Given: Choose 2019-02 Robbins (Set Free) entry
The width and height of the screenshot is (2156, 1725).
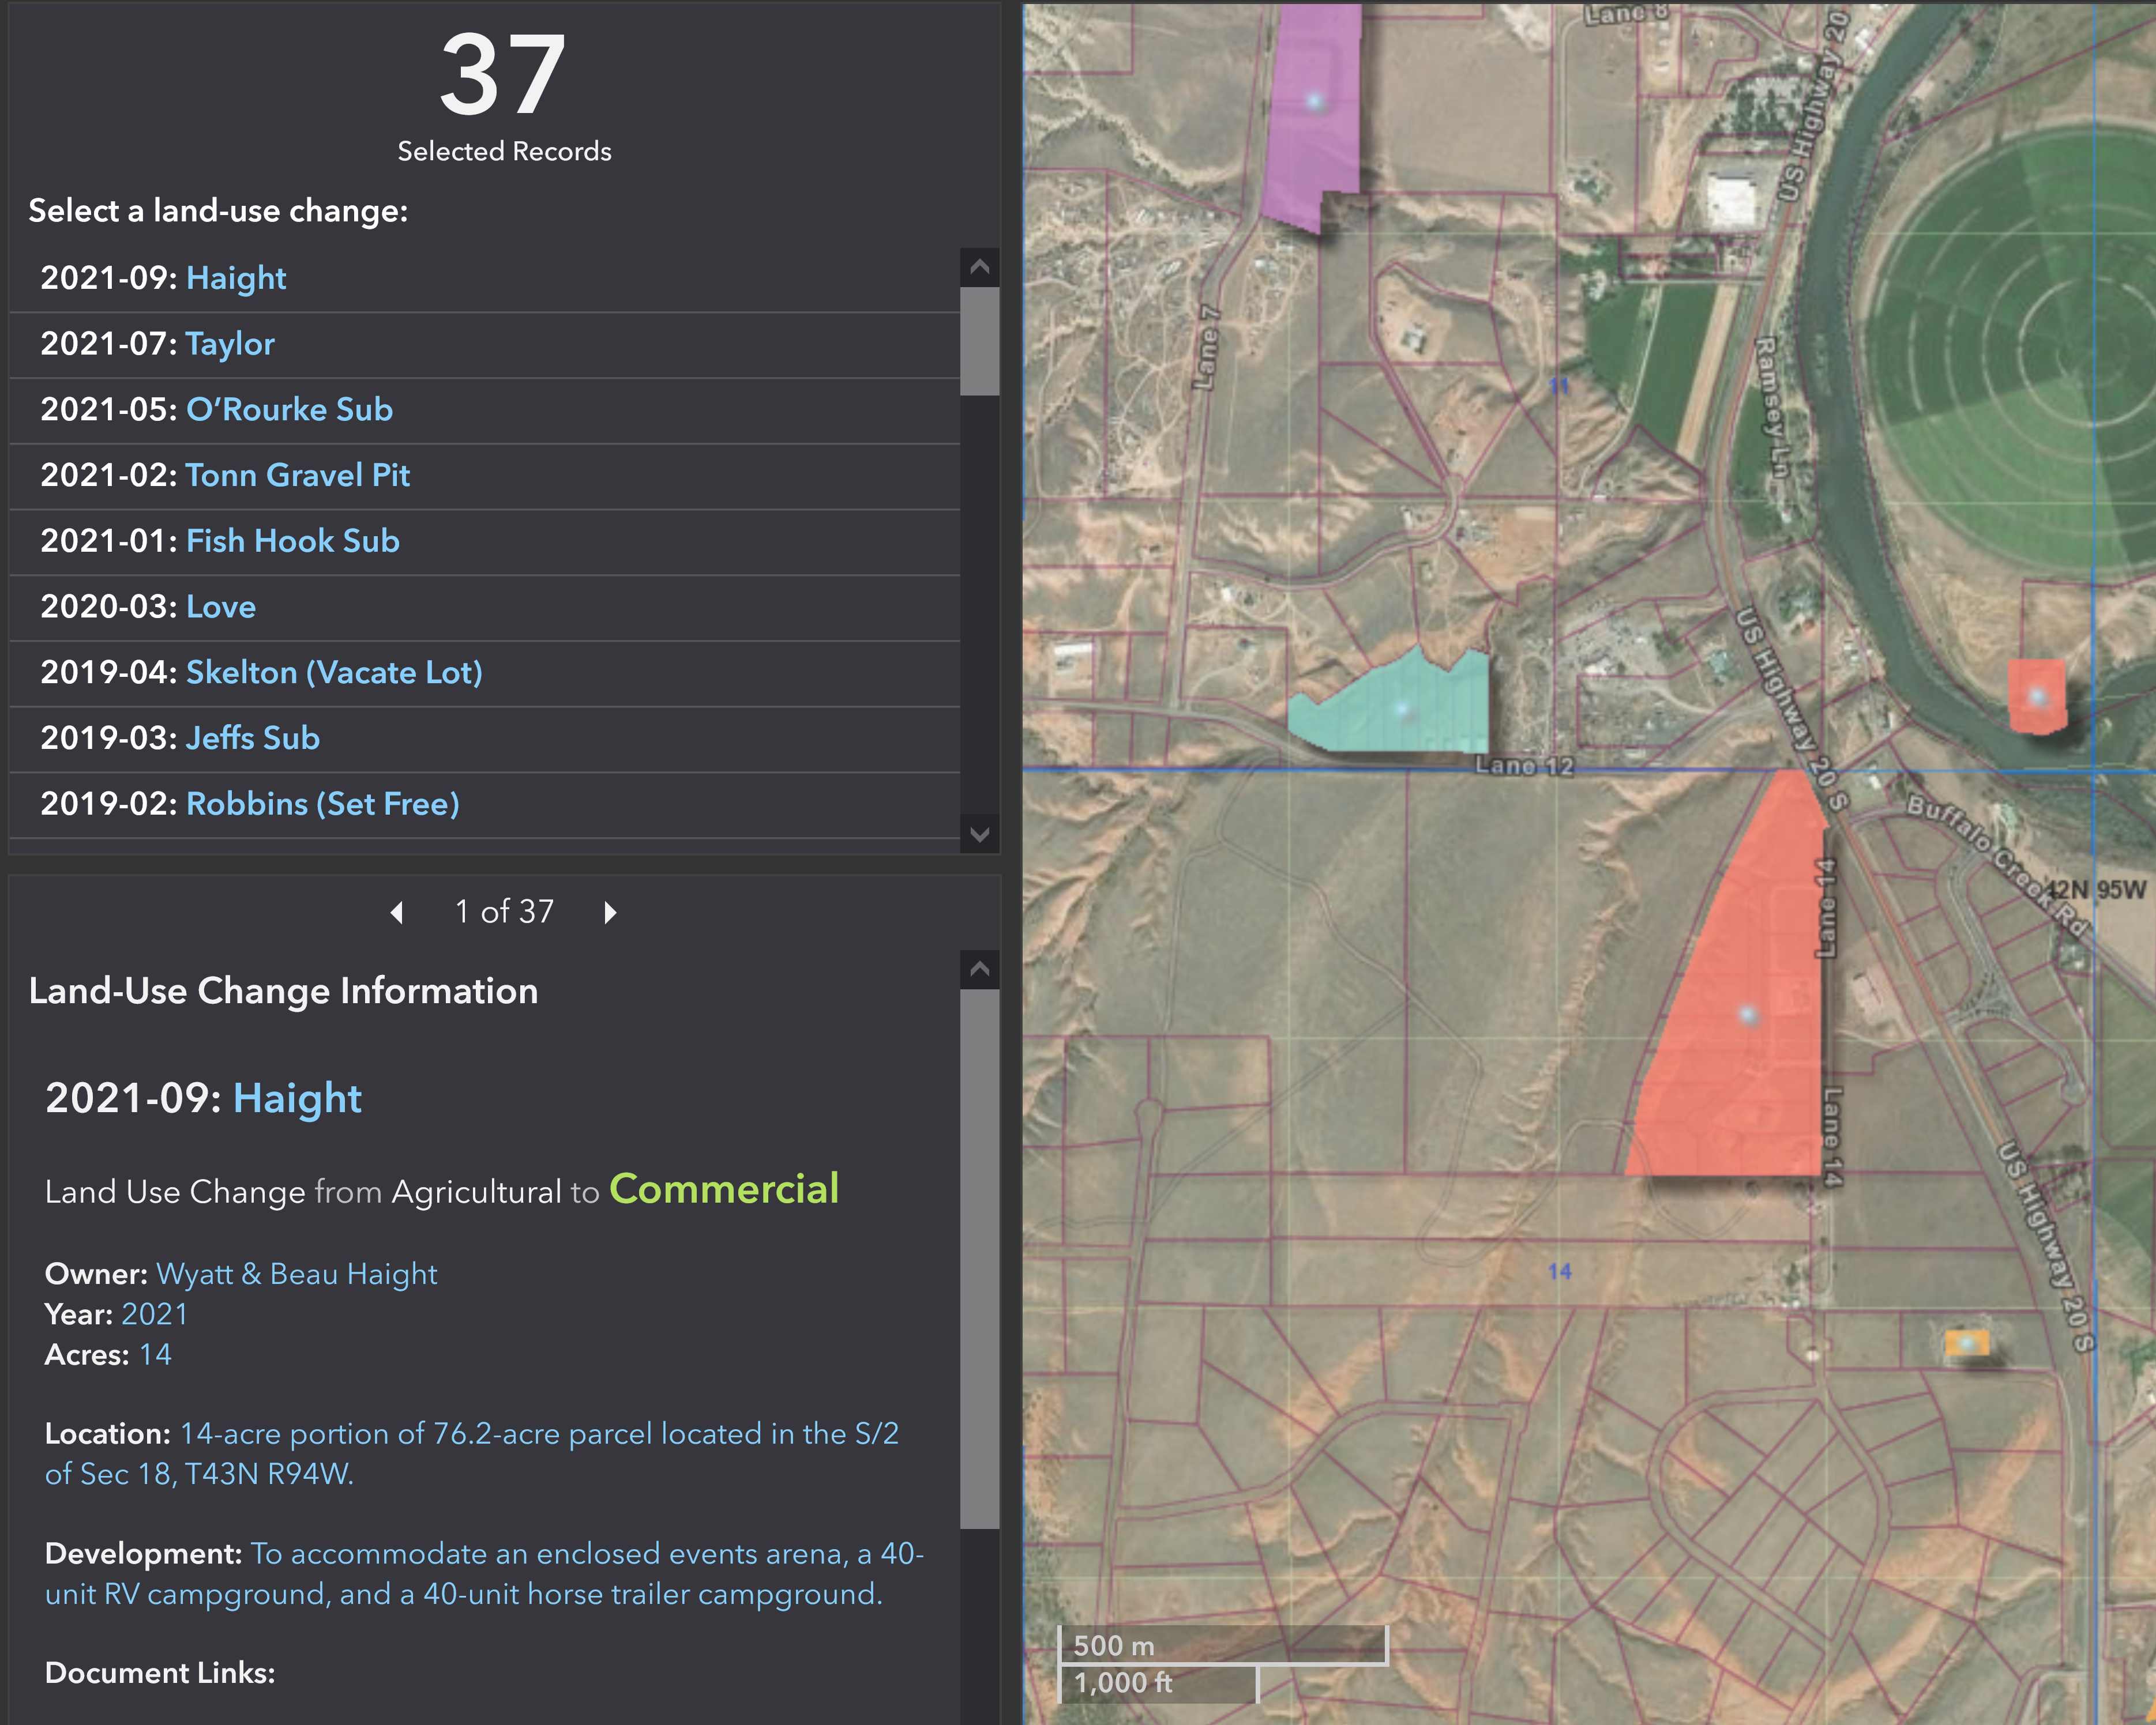Looking at the screenshot, I should point(322,804).
